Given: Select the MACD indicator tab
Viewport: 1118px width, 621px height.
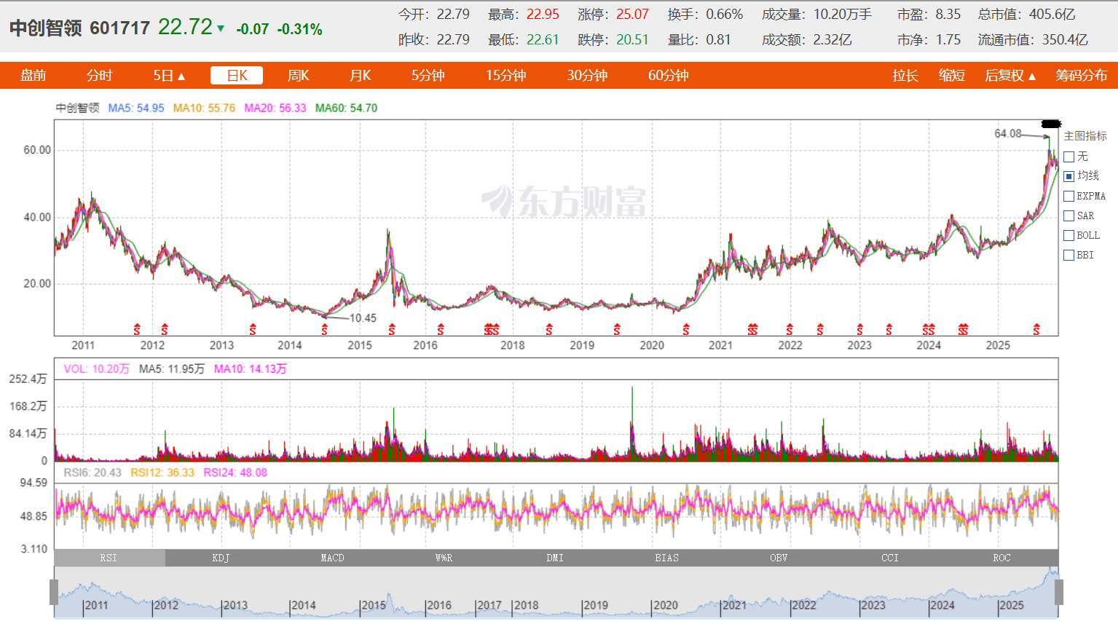Looking at the screenshot, I should point(332,558).
